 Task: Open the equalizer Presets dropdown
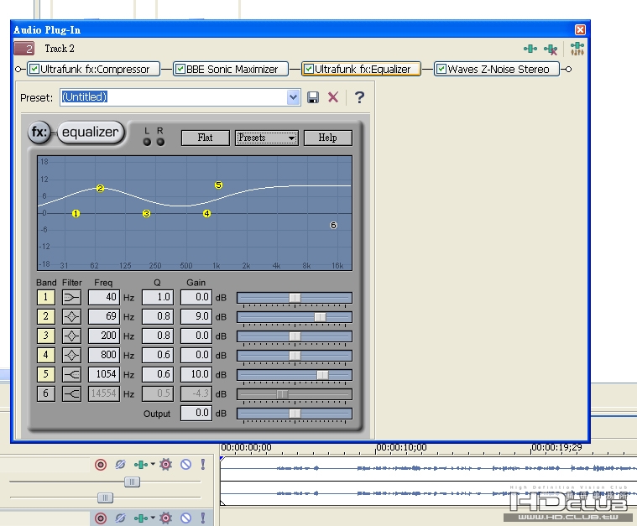click(x=267, y=138)
